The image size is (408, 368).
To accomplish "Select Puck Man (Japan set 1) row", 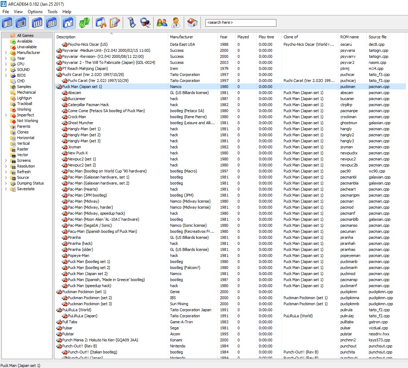I will click(x=230, y=87).
